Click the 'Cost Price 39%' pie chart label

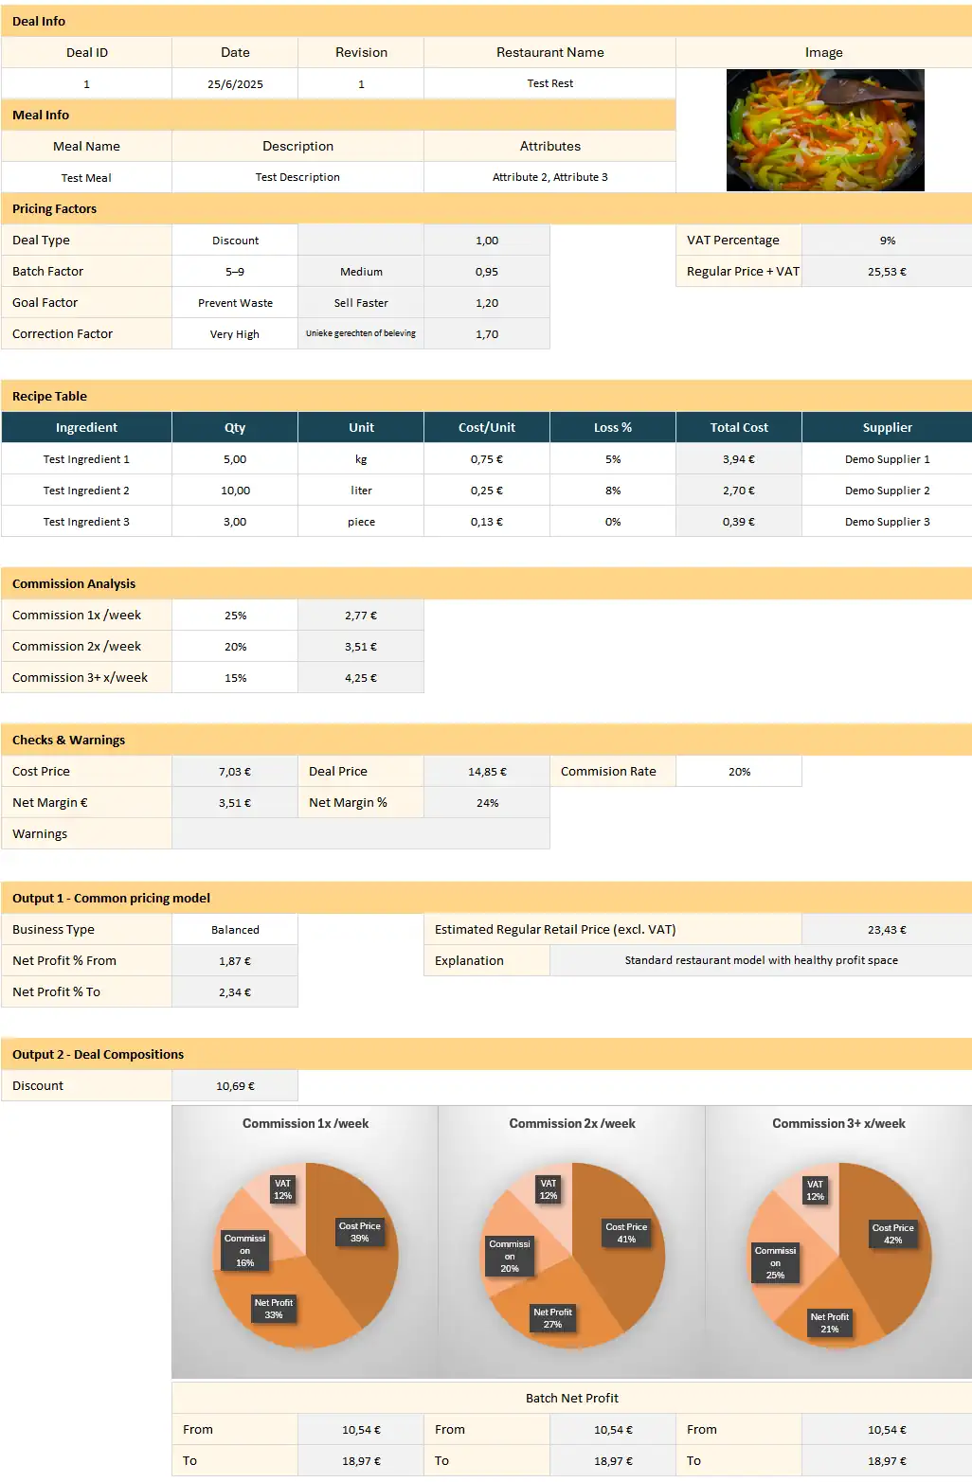coord(360,1232)
